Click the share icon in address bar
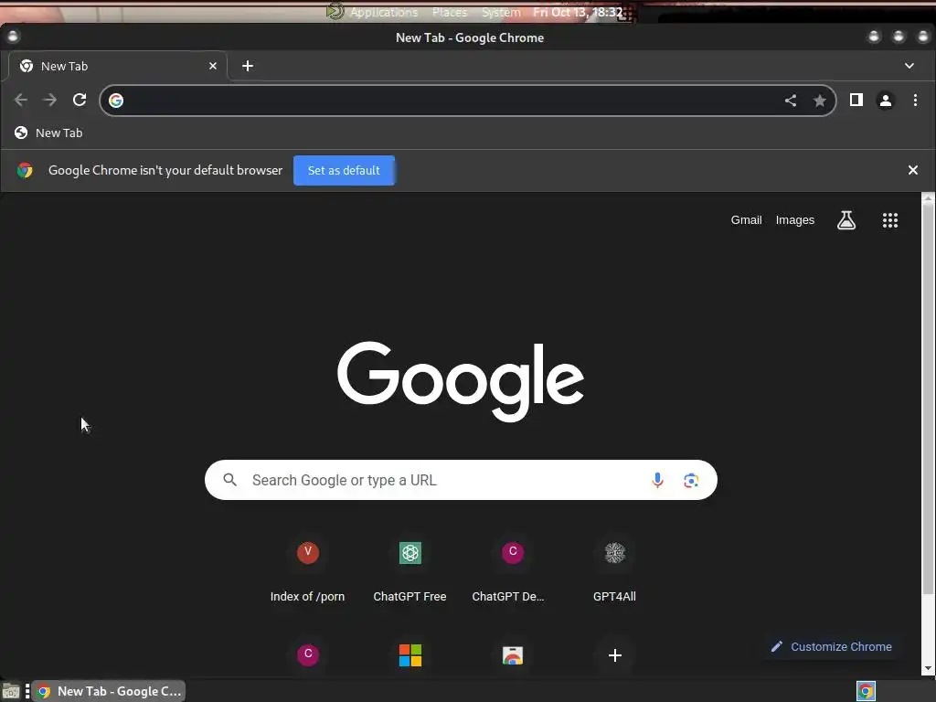The image size is (936, 702). (x=791, y=101)
